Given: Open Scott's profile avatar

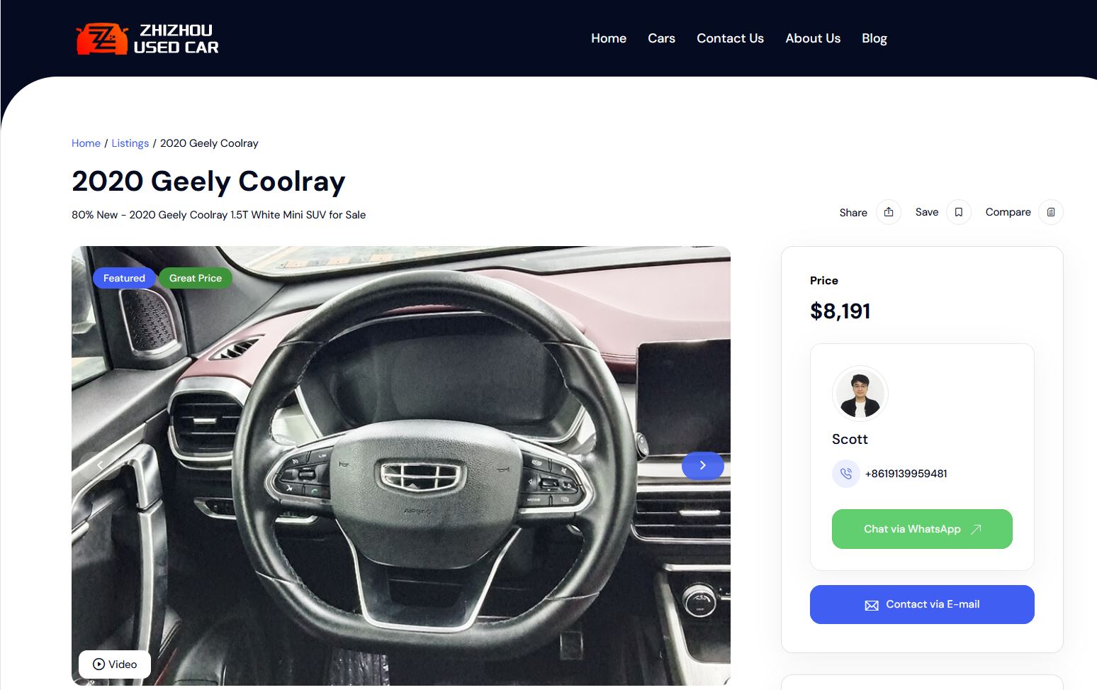Looking at the screenshot, I should 860,394.
